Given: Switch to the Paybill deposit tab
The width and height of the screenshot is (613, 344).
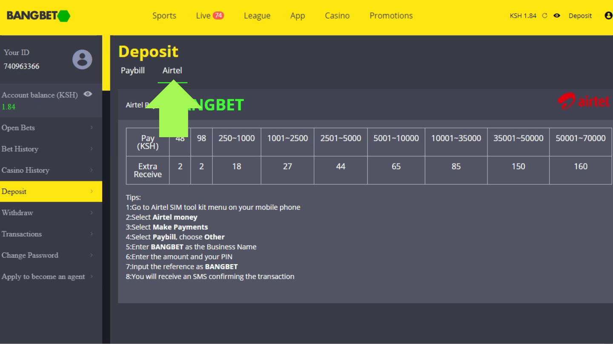Looking at the screenshot, I should [x=133, y=70].
